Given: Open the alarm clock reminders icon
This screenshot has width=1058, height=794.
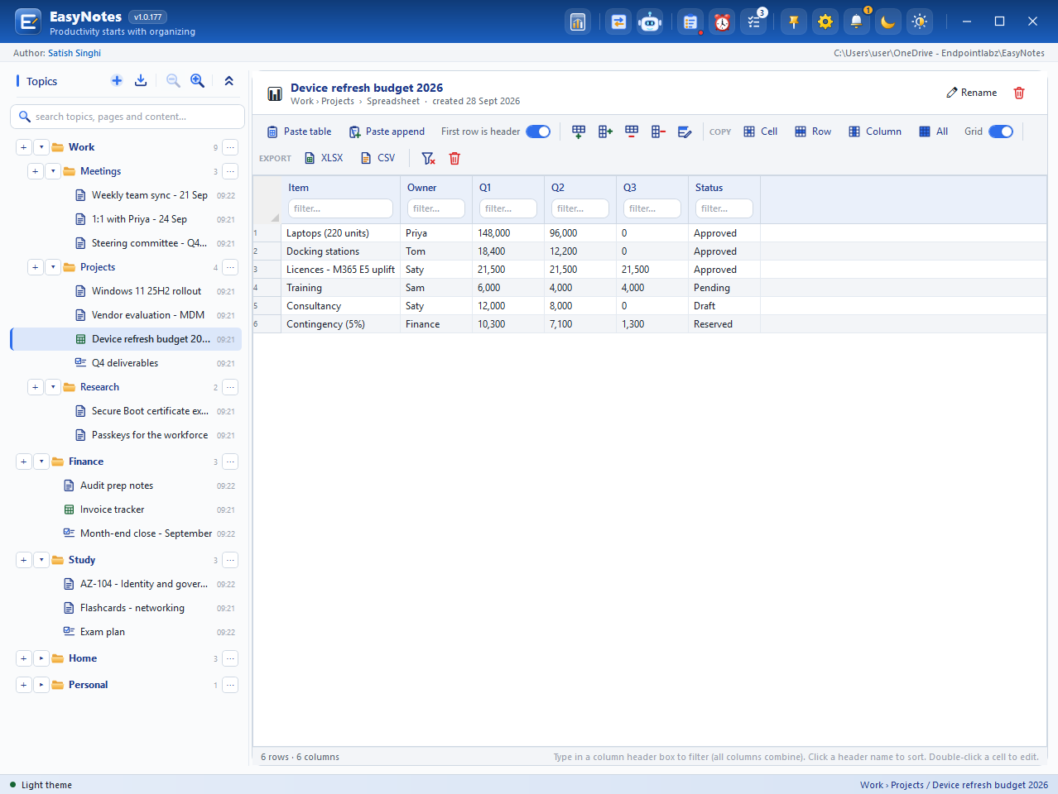Looking at the screenshot, I should (x=722, y=22).
